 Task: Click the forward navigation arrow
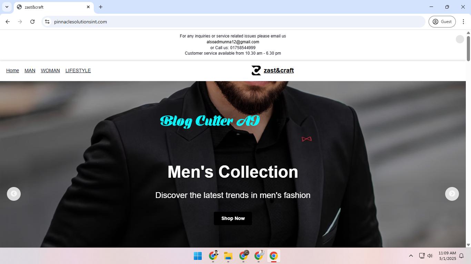20,21
